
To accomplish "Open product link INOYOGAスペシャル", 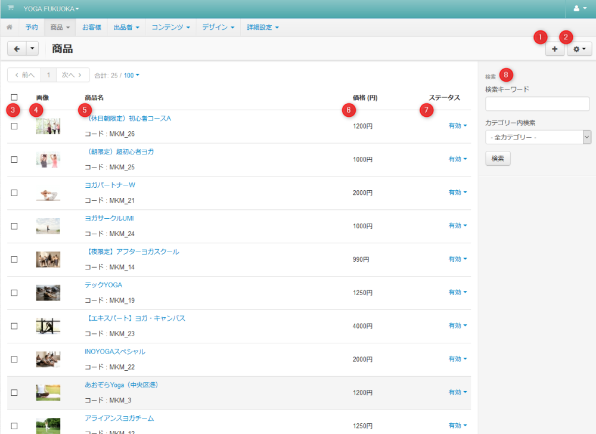I will (115, 352).
